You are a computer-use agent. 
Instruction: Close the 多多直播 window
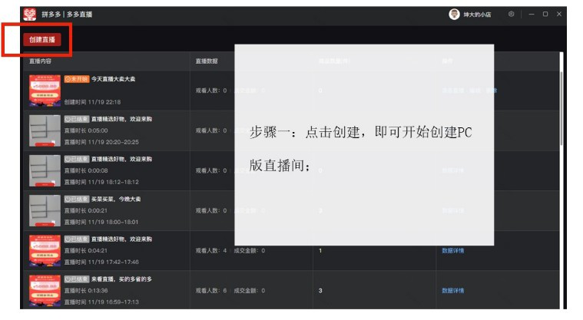[x=558, y=14]
